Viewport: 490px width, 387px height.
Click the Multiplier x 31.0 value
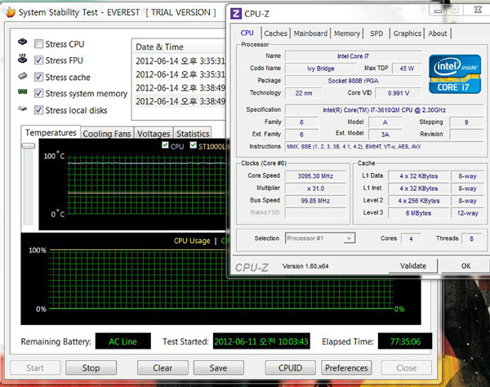(315, 189)
